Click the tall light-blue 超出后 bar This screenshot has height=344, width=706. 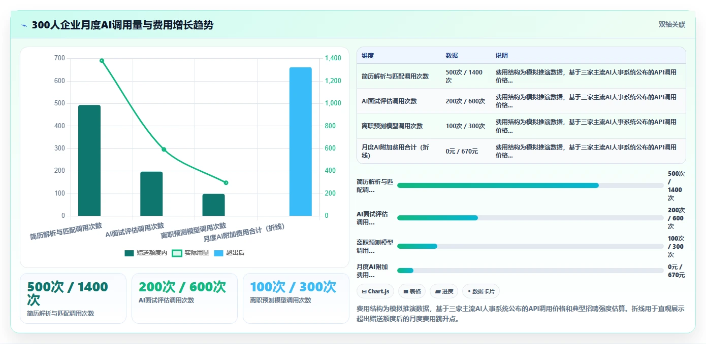(301, 141)
